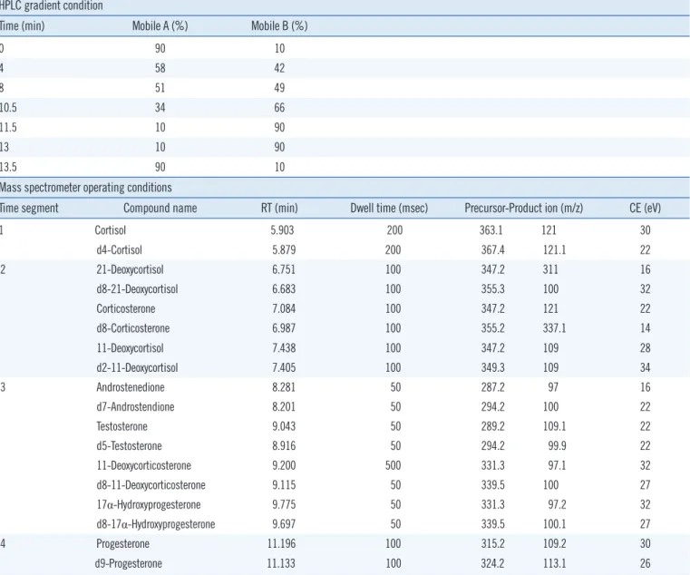Click the 'Progesterone' compound name
The width and height of the screenshot is (690, 575).
click(122, 544)
